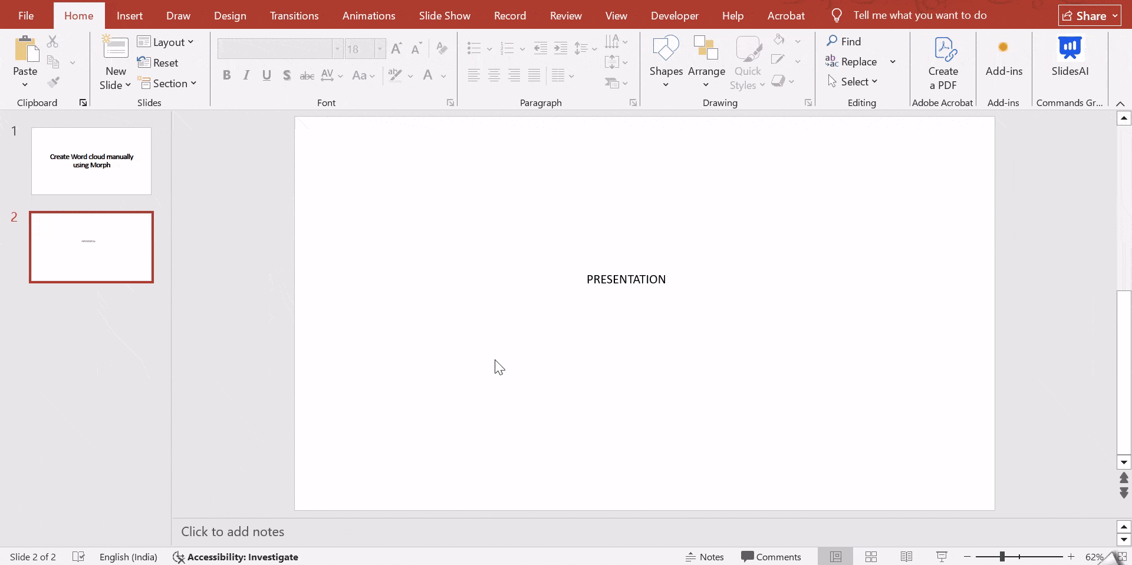Toggle Italic formatting
This screenshot has width=1132, height=565.
point(246,75)
